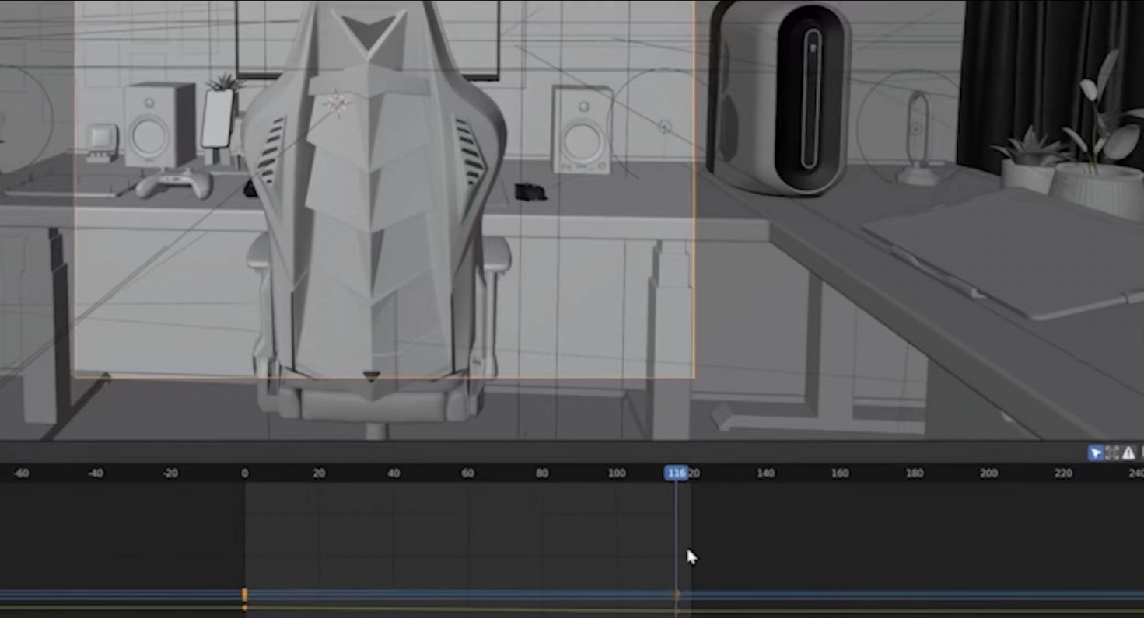Select the right desk speaker object
The height and width of the screenshot is (618, 1144).
pyautogui.click(x=581, y=130)
